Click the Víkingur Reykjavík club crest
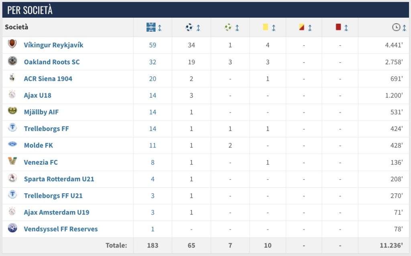 point(12,45)
